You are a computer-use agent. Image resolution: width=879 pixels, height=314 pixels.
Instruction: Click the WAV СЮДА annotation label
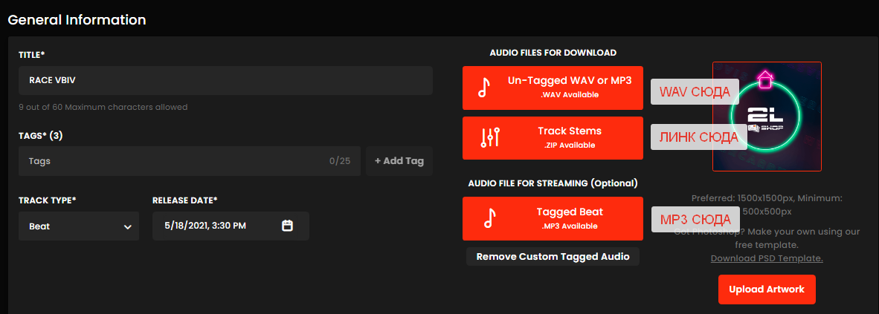tap(695, 93)
